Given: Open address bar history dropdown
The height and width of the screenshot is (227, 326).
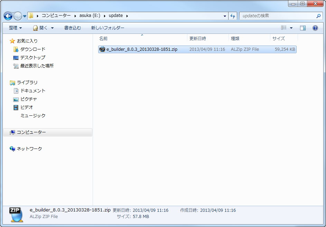Looking at the screenshot, I should tap(225, 16).
